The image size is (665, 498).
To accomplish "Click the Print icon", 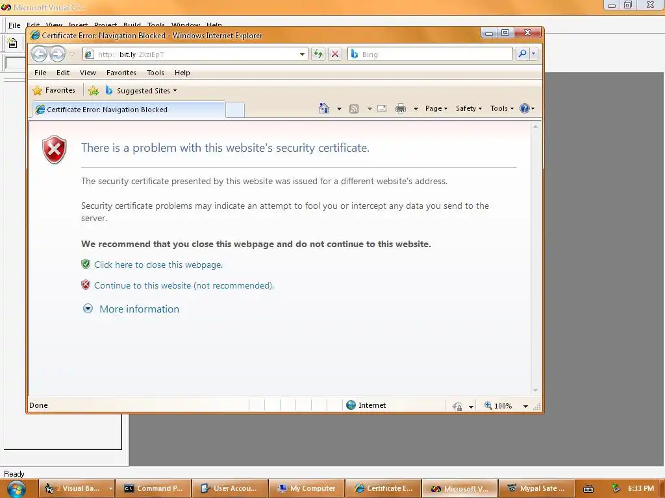I will [x=400, y=109].
